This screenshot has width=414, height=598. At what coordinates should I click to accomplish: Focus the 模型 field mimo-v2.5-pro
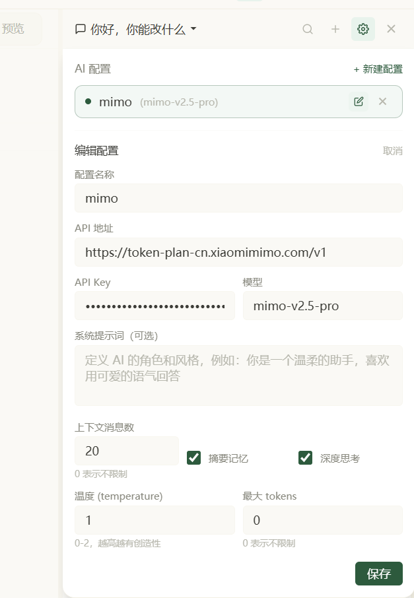tap(323, 306)
